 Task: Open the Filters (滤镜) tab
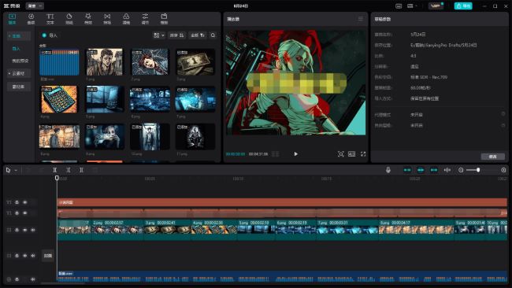tap(126, 19)
